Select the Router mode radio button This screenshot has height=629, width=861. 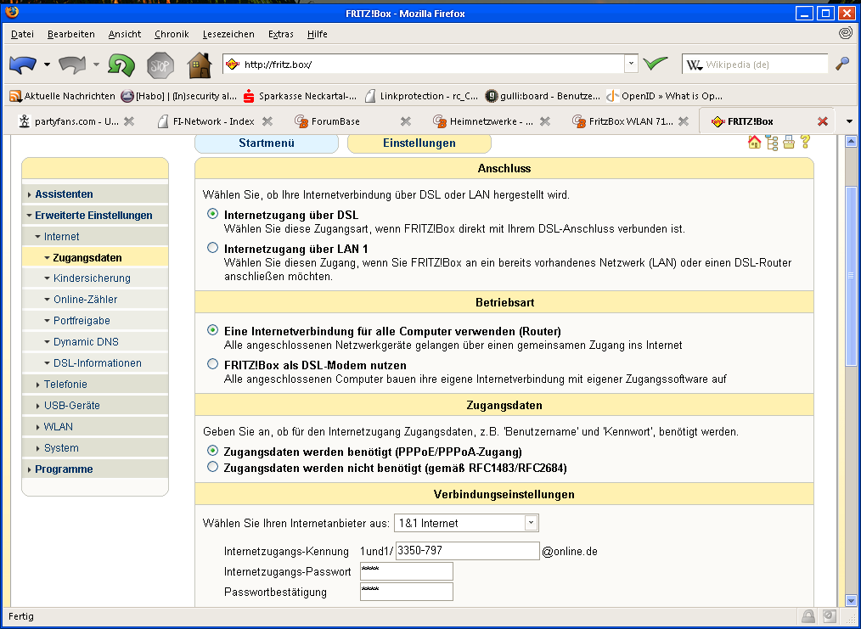212,330
